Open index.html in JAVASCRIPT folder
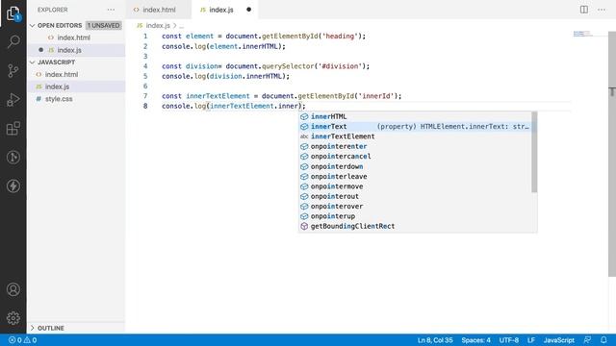 click(77, 75)
